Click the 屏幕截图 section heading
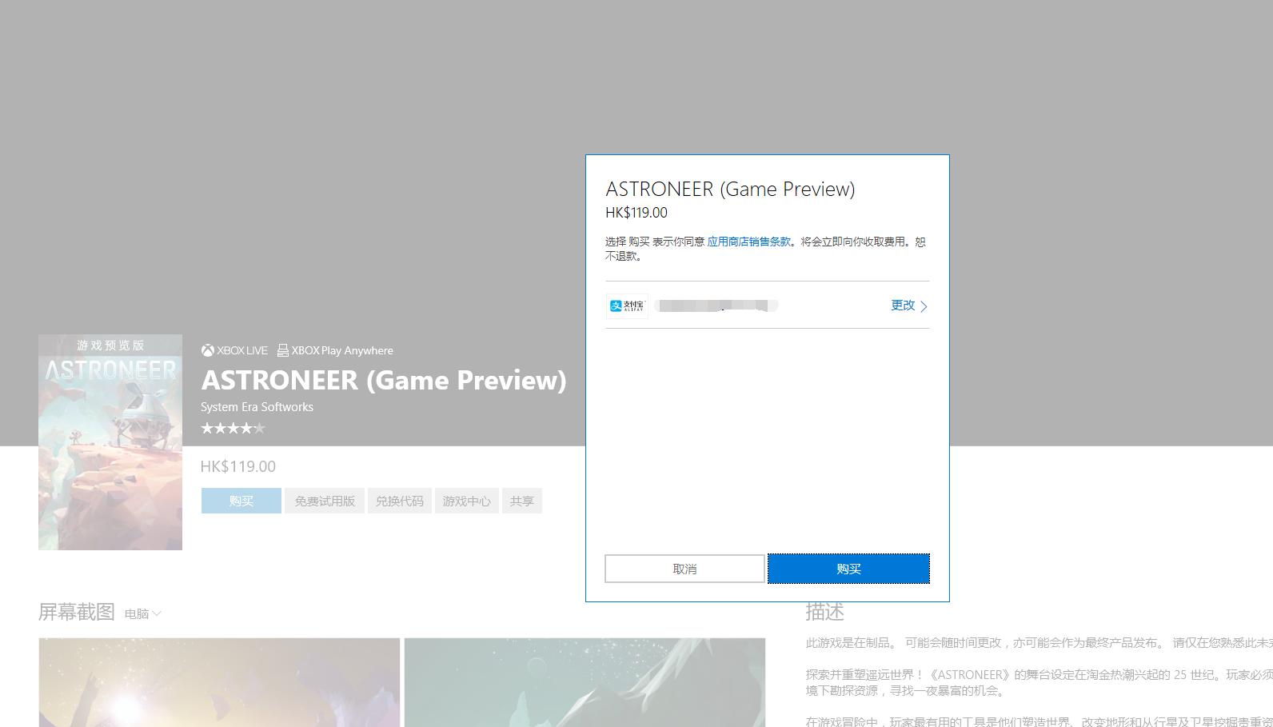Image resolution: width=1273 pixels, height=727 pixels. 77,612
